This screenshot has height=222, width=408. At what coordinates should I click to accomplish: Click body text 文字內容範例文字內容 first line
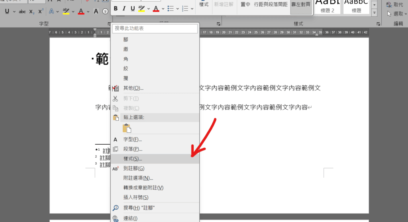[260, 88]
